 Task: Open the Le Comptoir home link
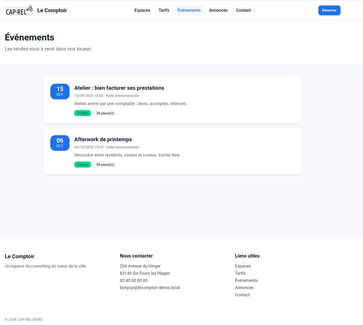(x=52, y=11)
